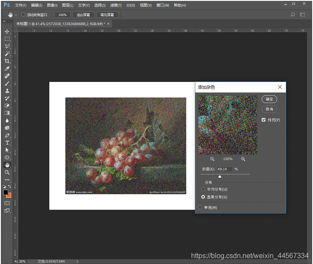This screenshot has width=313, height=264.
Task: Click the 取消 button
Action: click(x=269, y=109)
